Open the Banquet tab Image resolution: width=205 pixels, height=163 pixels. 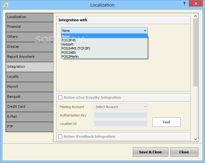tap(30, 97)
